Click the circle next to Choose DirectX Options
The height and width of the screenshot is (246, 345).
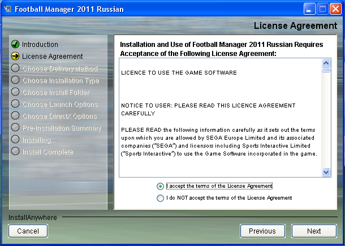[15, 115]
